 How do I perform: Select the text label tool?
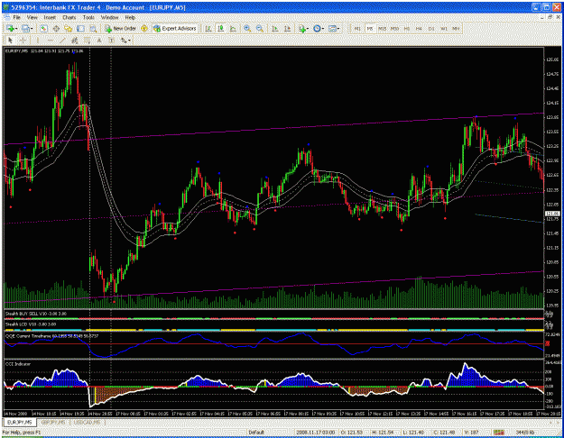(x=112, y=41)
